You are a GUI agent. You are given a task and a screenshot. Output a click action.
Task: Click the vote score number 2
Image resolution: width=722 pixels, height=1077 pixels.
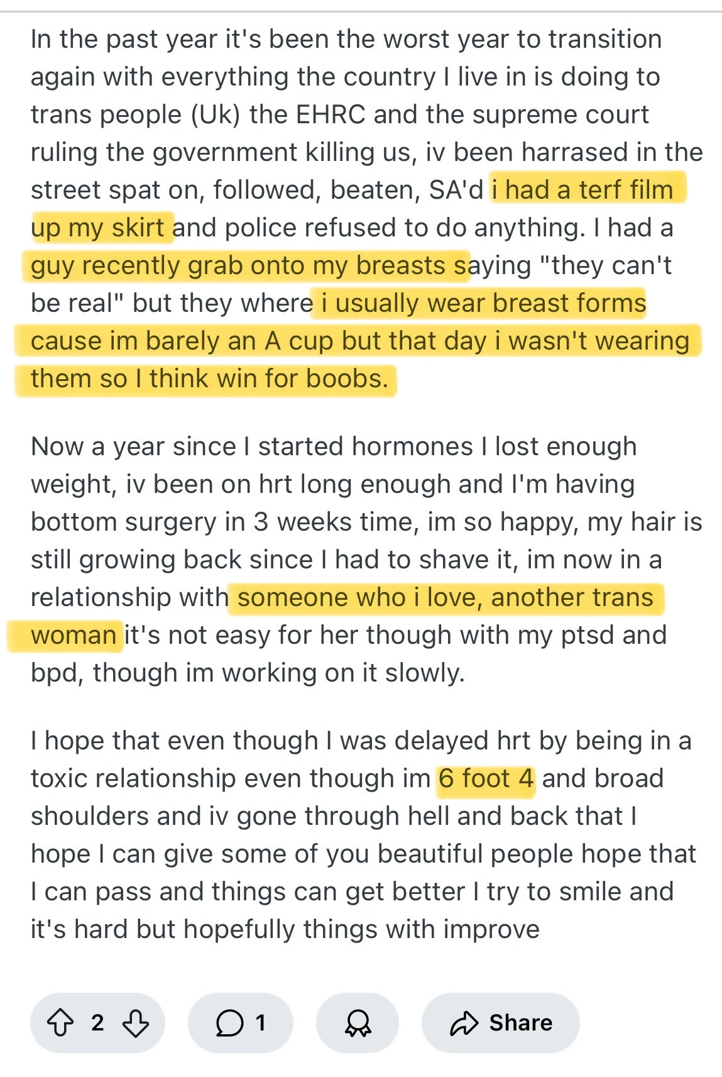(x=97, y=1023)
